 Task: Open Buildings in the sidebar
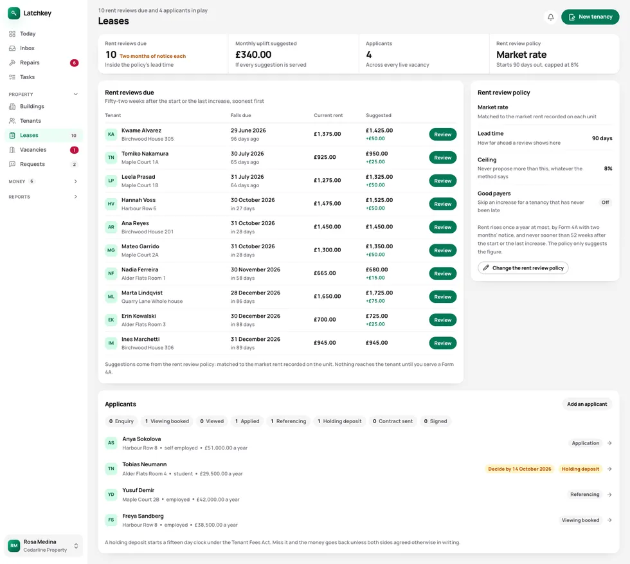[44, 107]
